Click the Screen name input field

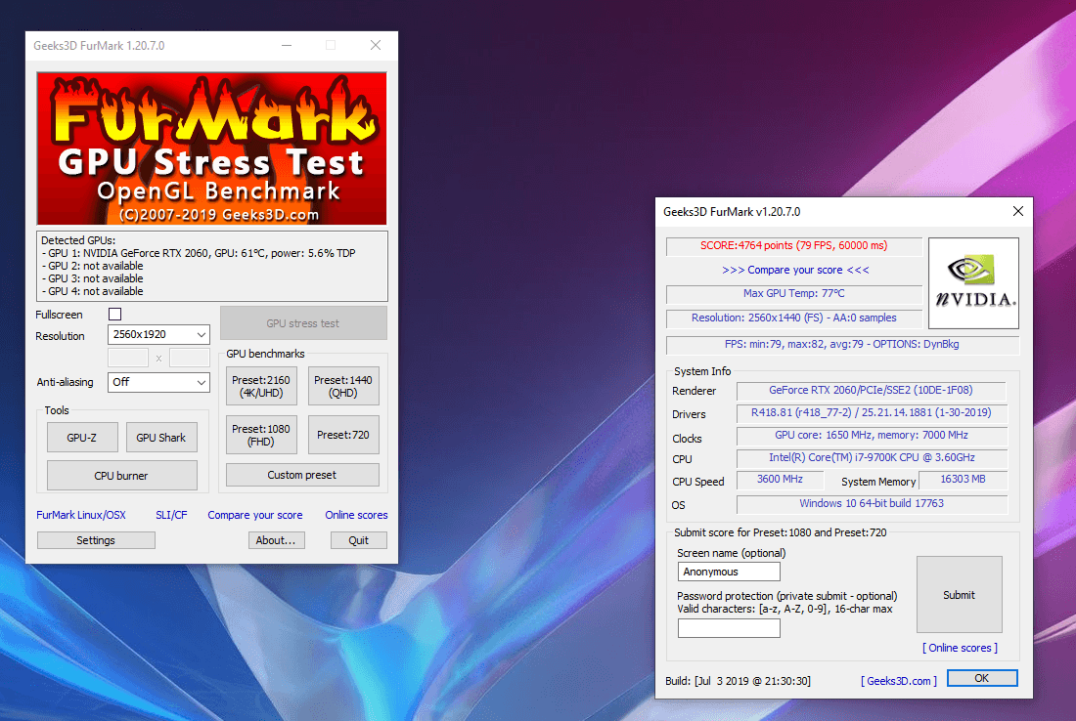point(729,572)
